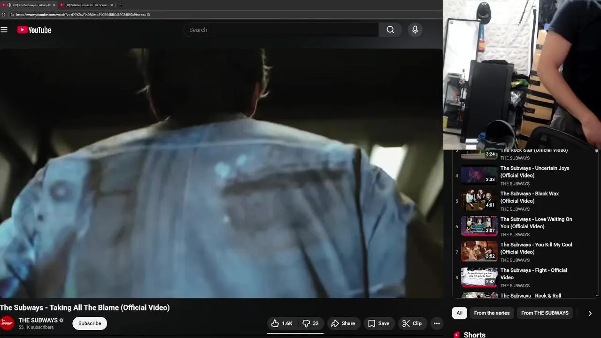
Task: Play Love Waiting On You thumbnail
Action: pyautogui.click(x=479, y=226)
